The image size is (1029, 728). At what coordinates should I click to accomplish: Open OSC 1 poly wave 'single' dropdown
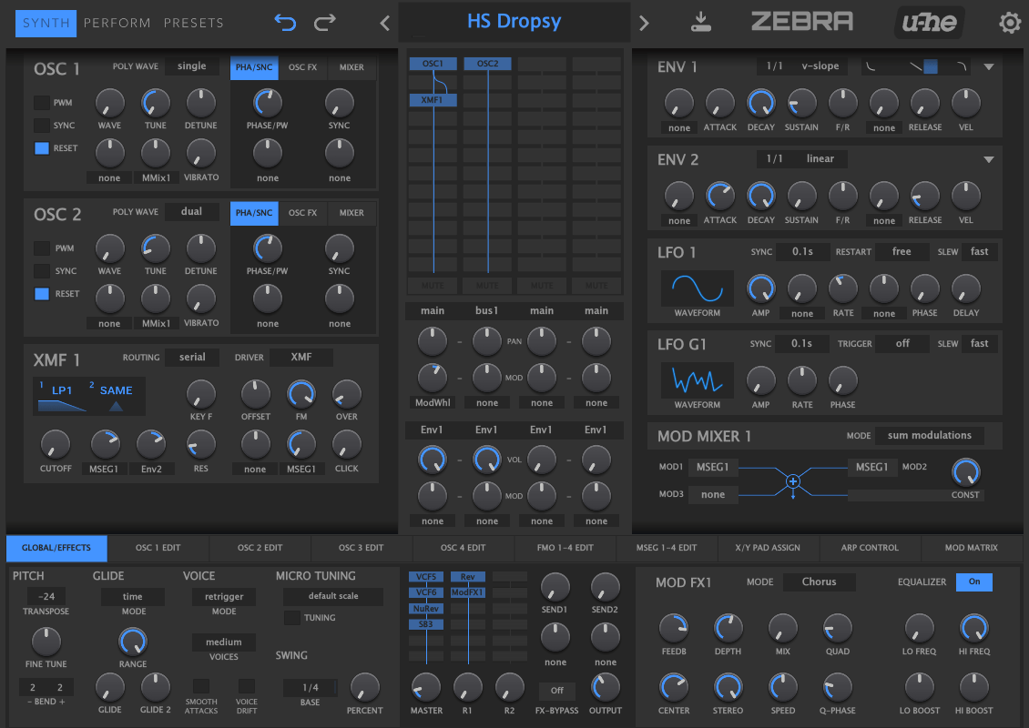[191, 66]
